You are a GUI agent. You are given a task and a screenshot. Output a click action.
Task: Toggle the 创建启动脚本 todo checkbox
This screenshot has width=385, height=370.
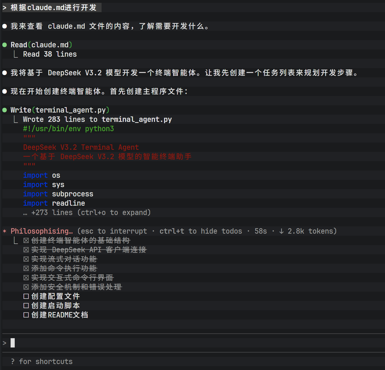pyautogui.click(x=26, y=306)
